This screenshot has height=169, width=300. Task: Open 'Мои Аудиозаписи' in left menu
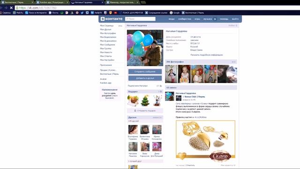[x=108, y=41]
